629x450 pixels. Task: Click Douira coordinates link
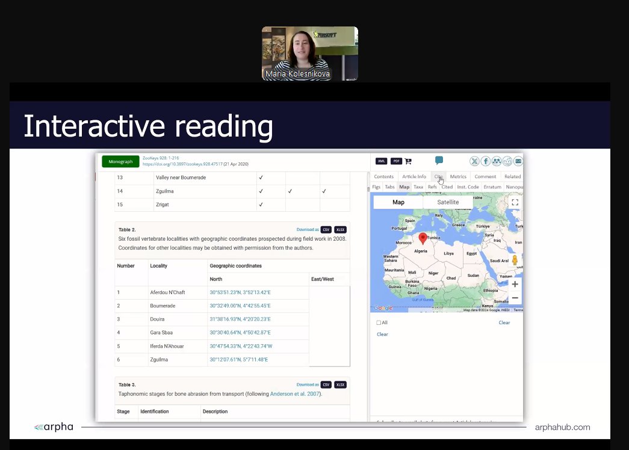(240, 319)
